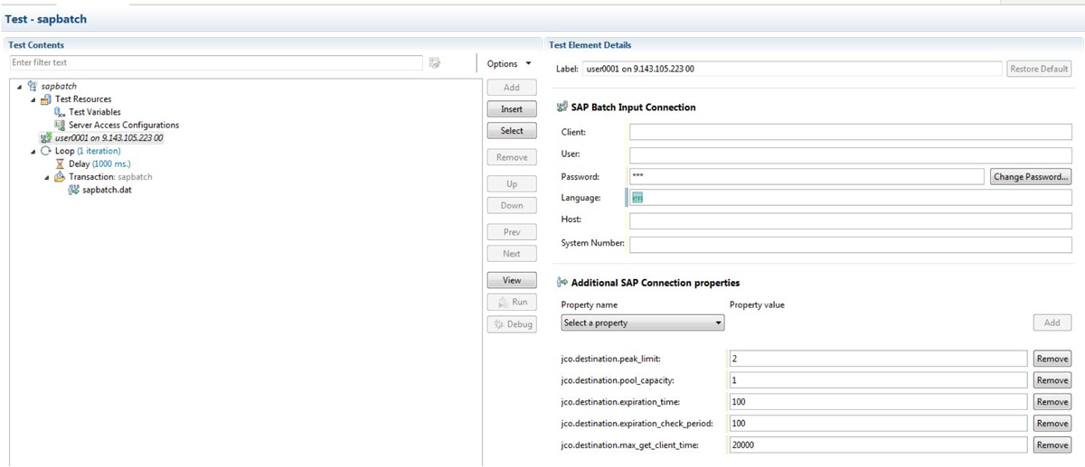Click the Up button

[x=512, y=184]
